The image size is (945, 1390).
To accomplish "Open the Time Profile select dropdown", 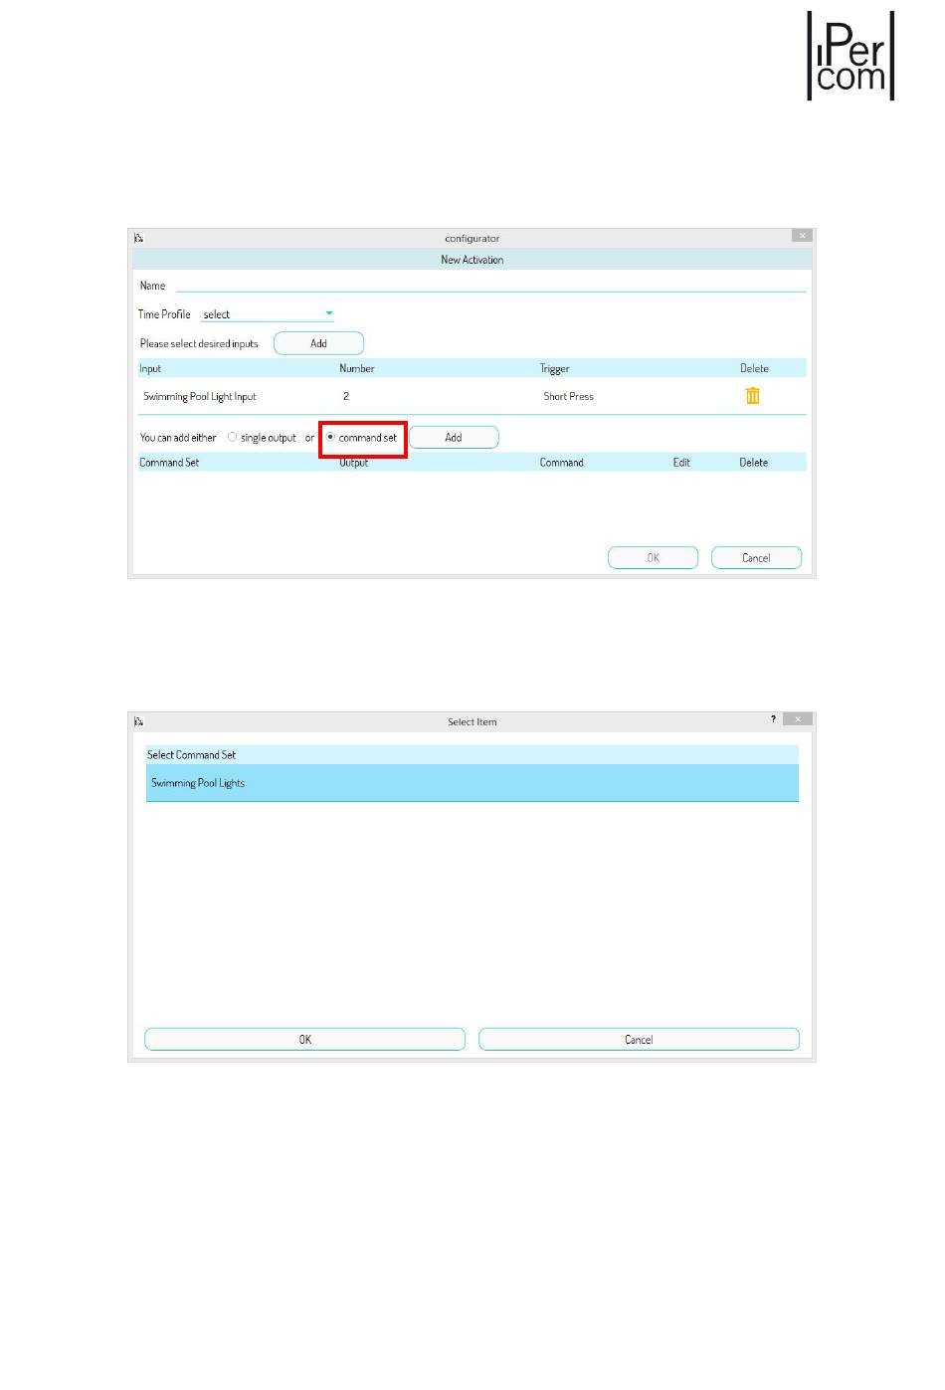I will click(268, 314).
